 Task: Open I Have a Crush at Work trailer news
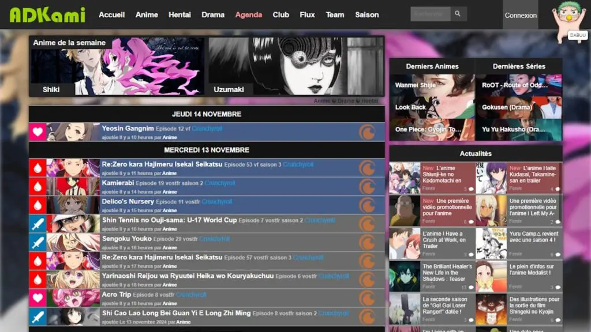[432, 243]
